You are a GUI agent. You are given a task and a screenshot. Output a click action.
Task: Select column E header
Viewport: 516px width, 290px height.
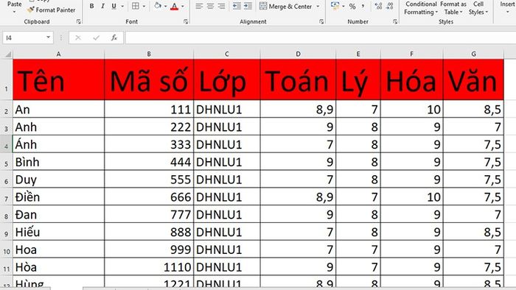pos(358,54)
